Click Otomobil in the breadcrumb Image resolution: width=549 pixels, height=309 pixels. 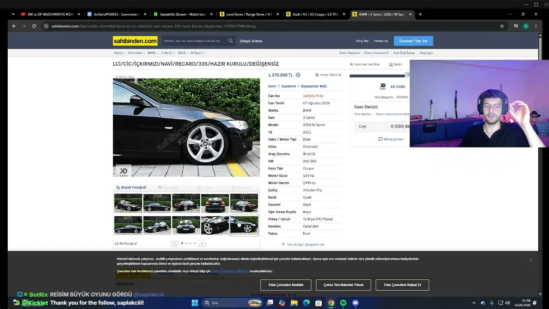[x=135, y=53]
